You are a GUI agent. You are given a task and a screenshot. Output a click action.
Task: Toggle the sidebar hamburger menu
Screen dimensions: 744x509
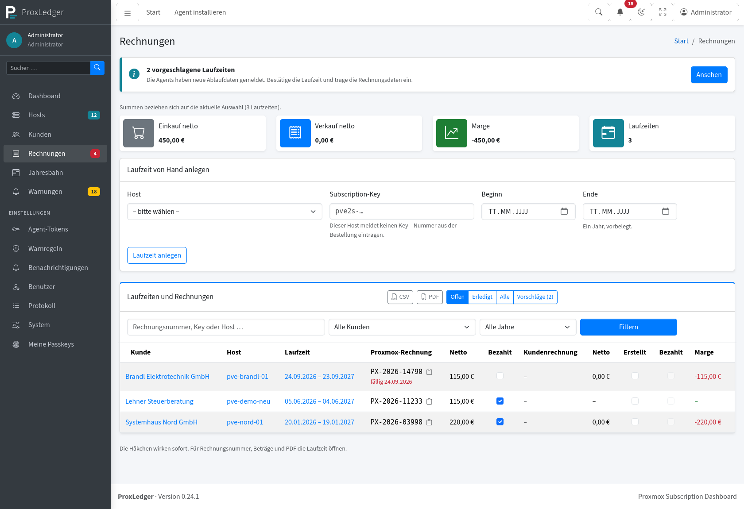128,13
